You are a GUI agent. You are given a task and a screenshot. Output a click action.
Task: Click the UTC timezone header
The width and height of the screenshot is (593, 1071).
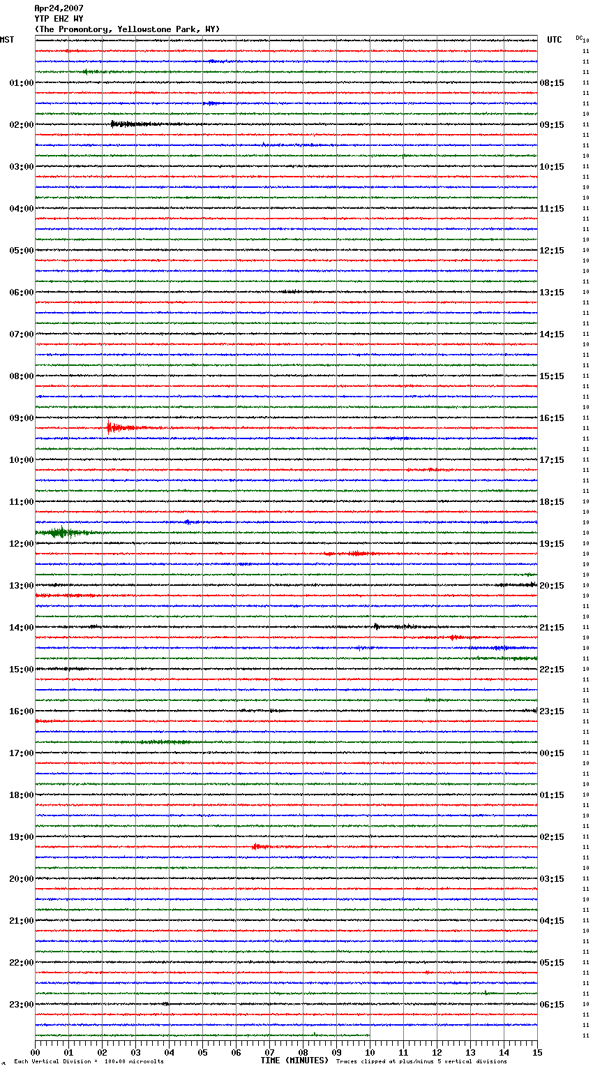(x=555, y=40)
